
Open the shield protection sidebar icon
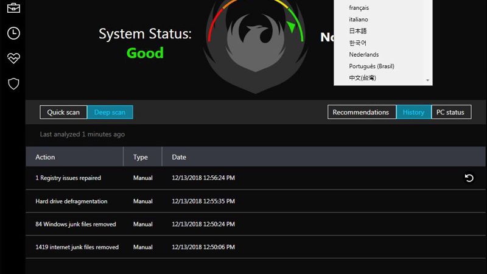pos(13,83)
